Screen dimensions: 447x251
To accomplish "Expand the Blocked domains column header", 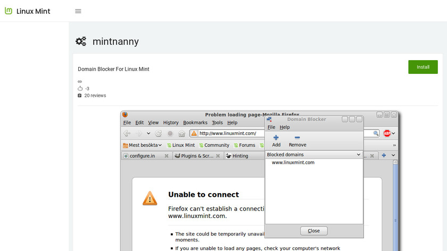I will point(314,154).
